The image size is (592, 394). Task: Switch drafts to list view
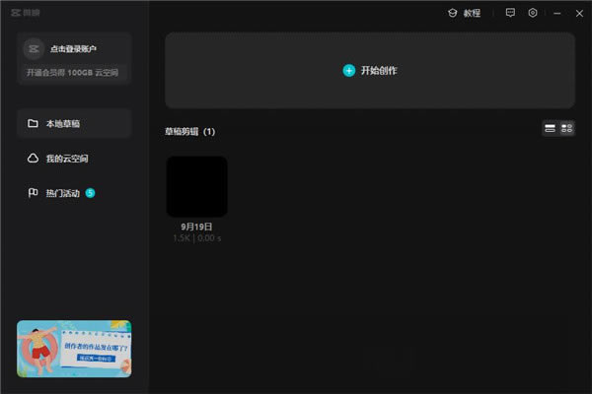click(x=552, y=129)
